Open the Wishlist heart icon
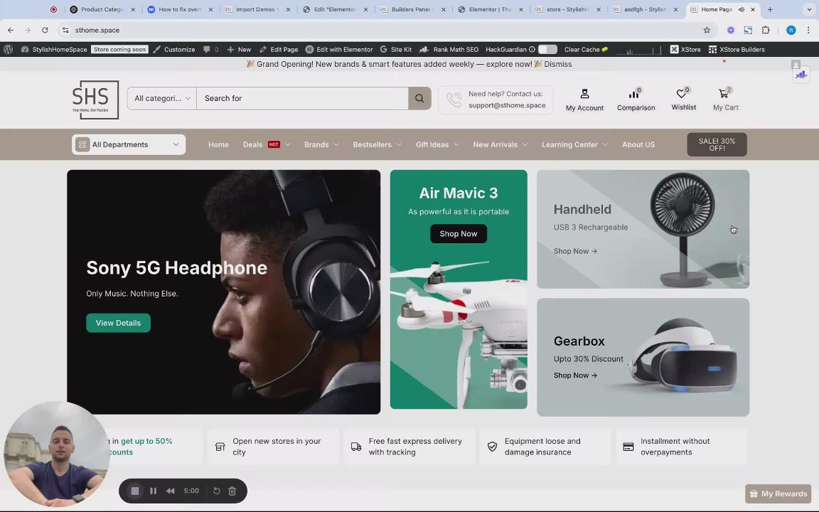 682,94
